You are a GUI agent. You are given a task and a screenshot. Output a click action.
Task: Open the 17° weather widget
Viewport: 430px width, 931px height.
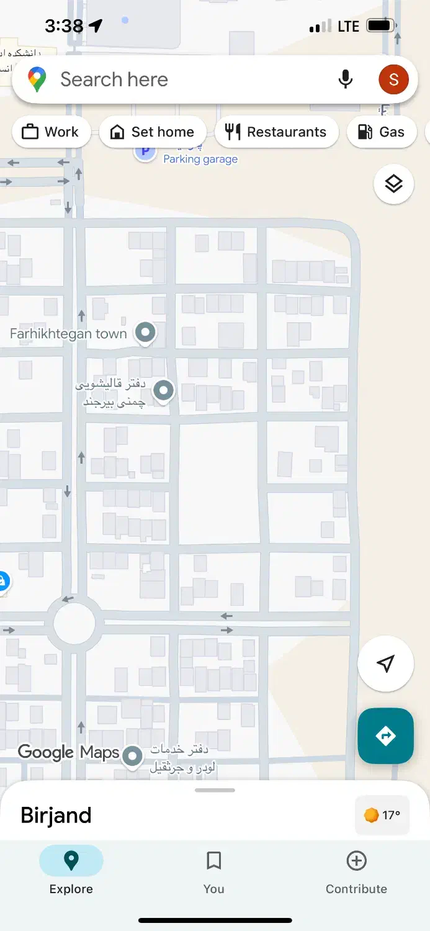382,815
